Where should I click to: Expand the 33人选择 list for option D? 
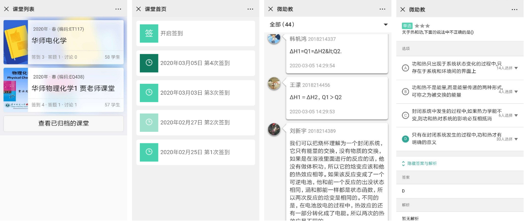516,139
